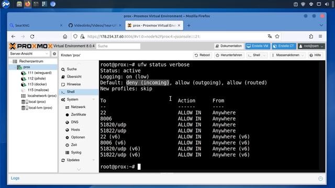Screen dimensions: 335x188
Task: Go to the Firefox home page
Action: [65, 37]
